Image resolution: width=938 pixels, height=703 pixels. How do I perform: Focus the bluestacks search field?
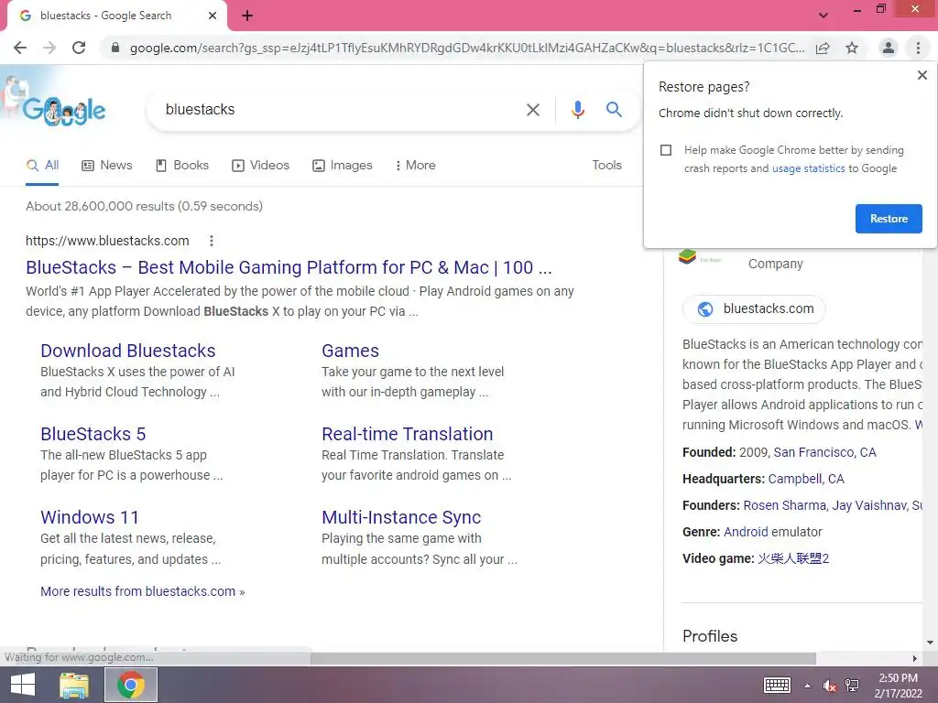click(x=335, y=110)
